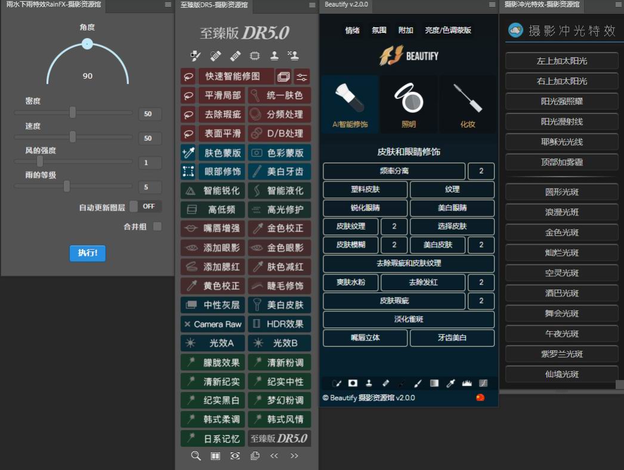Click the 频率分离 button in Beautify
The image size is (624, 470).
[394, 171]
